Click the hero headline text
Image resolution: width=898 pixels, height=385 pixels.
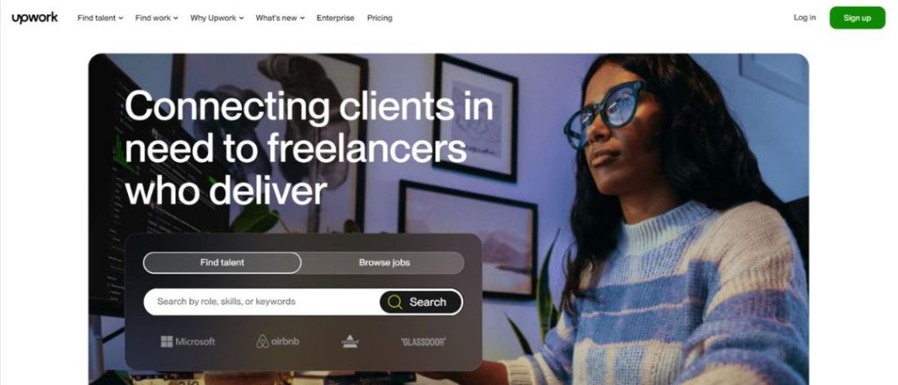tap(308, 148)
